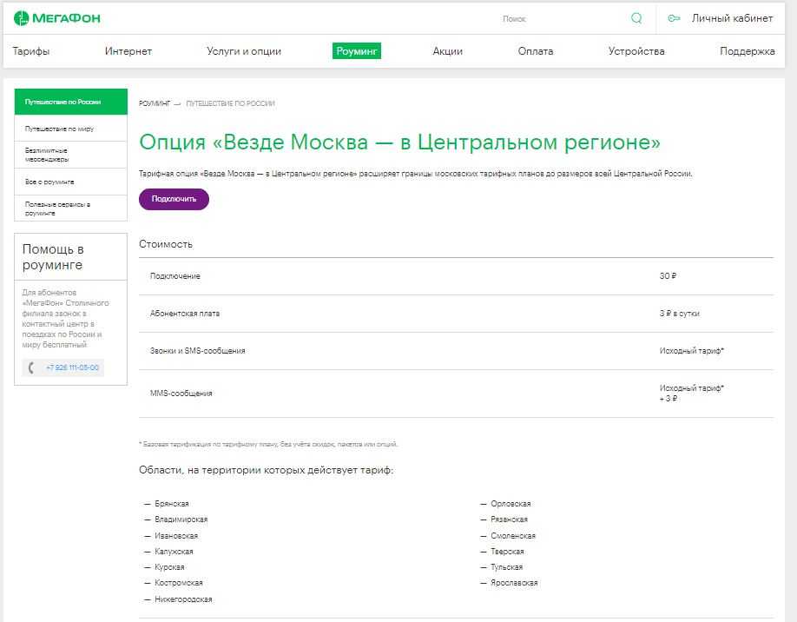
Task: Navigate to Оплата section
Action: point(535,51)
